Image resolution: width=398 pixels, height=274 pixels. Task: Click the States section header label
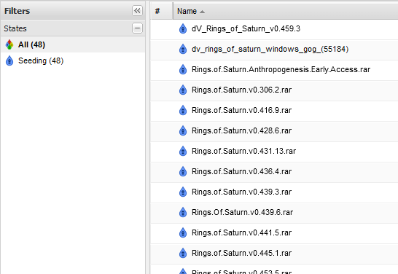[15, 28]
